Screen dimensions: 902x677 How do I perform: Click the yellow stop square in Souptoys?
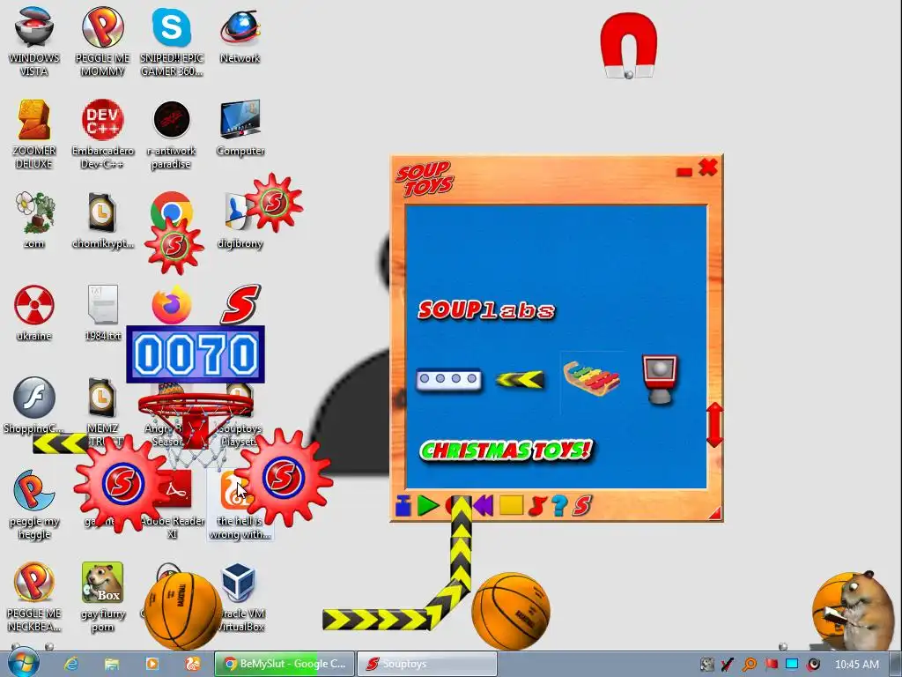click(511, 505)
